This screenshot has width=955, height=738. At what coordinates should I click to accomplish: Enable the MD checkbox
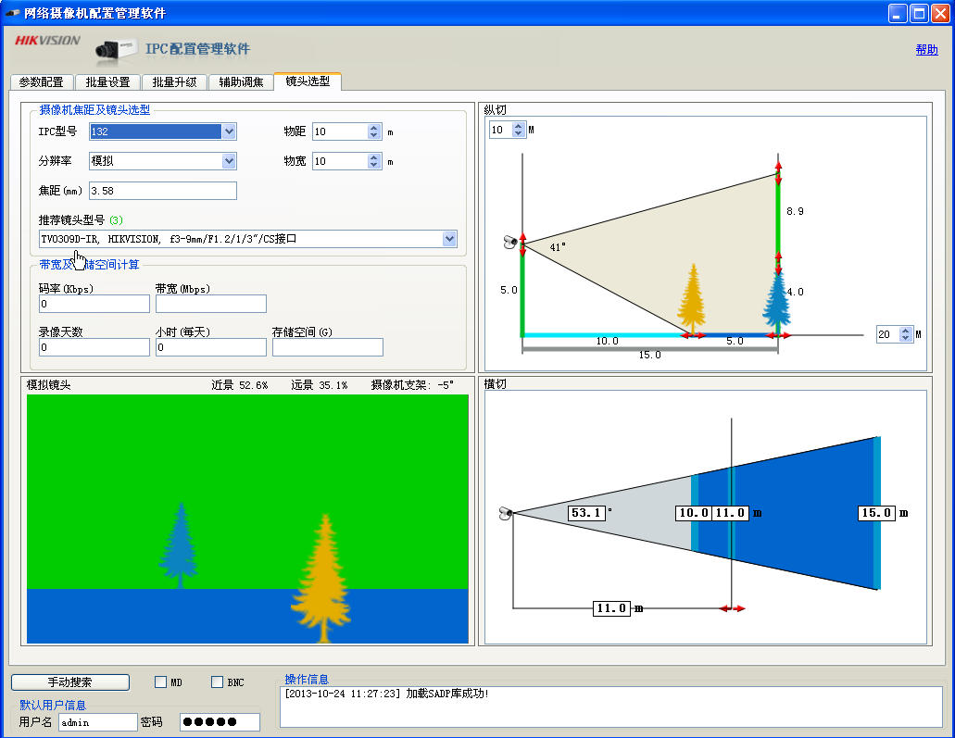pos(161,682)
